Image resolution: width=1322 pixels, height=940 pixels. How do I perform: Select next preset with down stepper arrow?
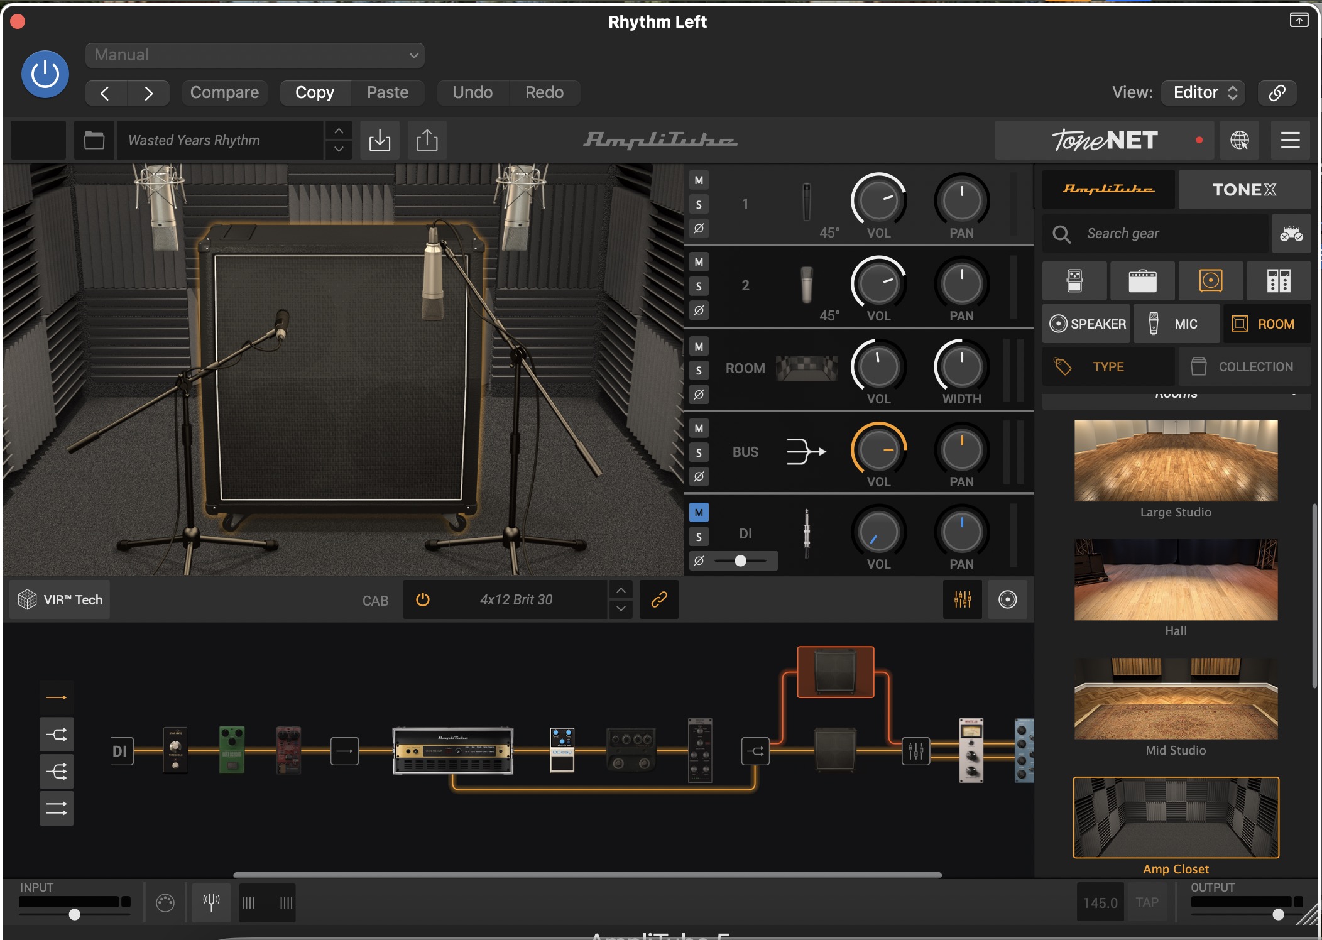pyautogui.click(x=339, y=150)
